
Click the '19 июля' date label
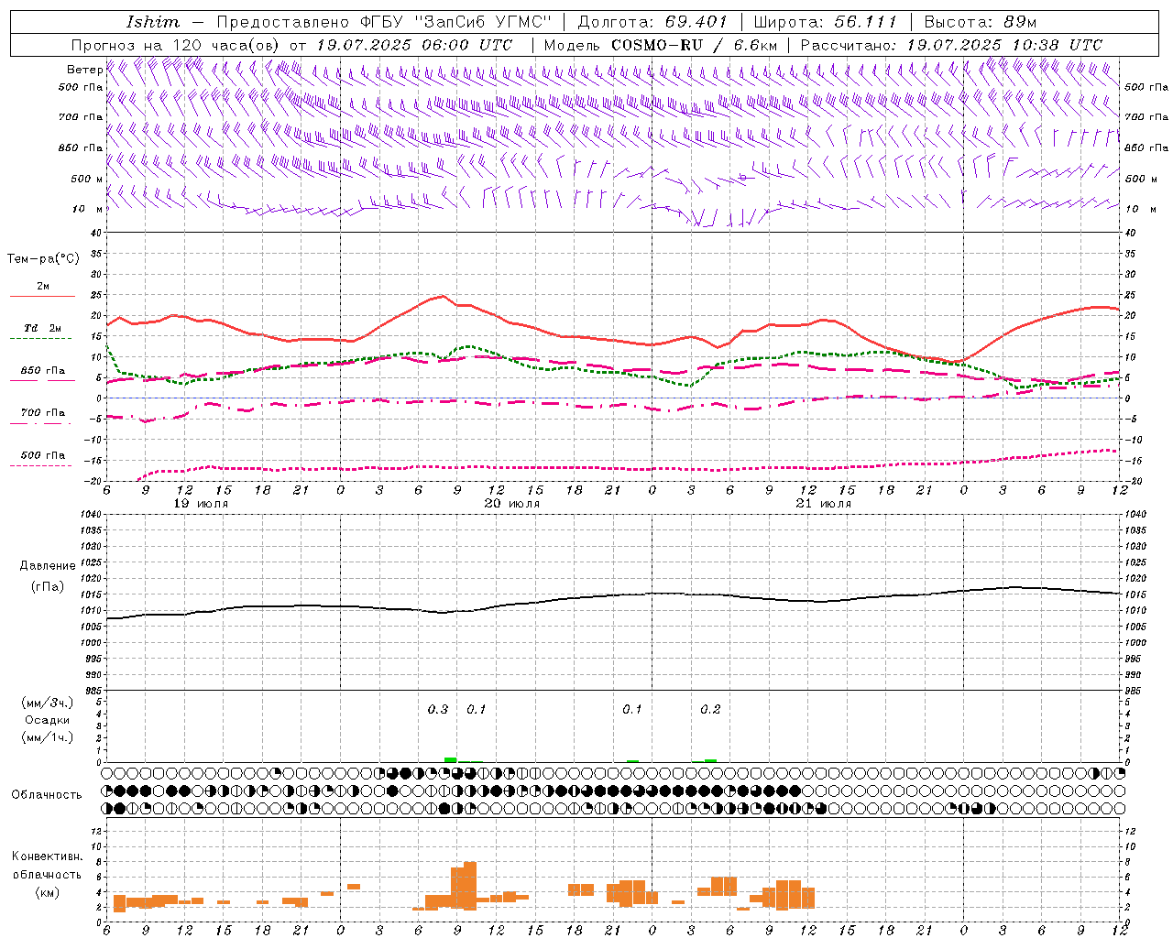point(202,504)
